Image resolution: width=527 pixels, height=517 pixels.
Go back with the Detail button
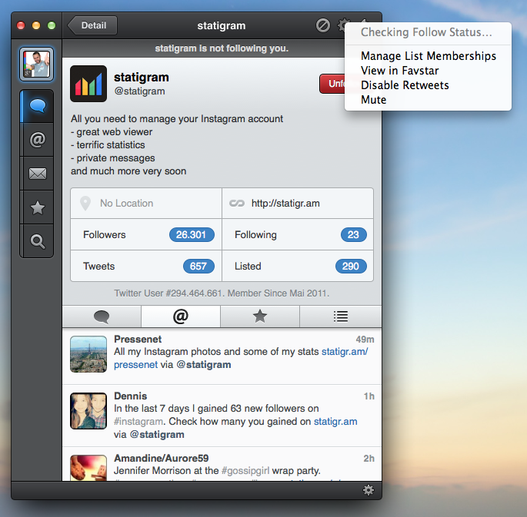(x=93, y=25)
